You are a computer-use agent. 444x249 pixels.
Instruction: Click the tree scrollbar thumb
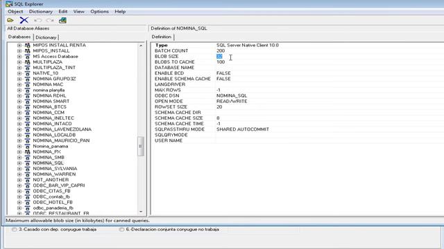141,146
